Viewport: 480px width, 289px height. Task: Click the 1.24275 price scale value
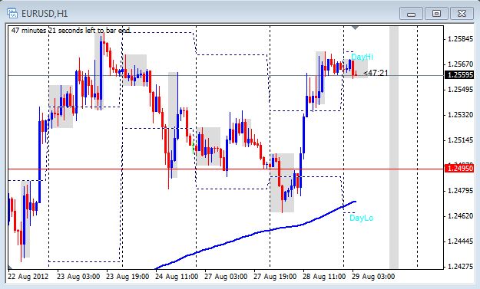click(x=460, y=267)
